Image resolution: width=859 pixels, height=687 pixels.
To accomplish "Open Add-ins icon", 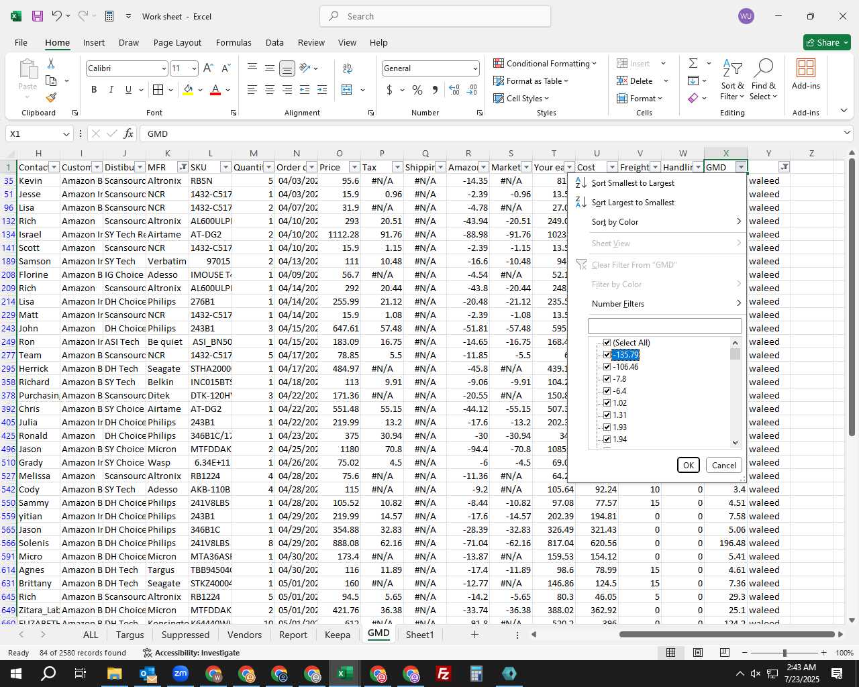I will (806, 74).
